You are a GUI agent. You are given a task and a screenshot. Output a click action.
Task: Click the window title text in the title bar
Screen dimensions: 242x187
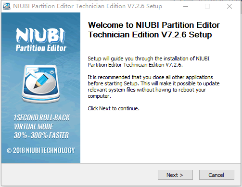click(88, 6)
